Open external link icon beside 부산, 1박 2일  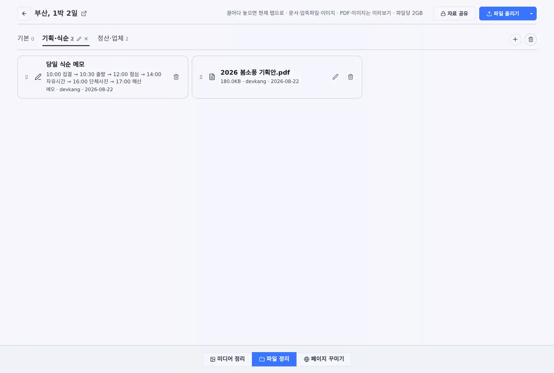pyautogui.click(x=84, y=13)
